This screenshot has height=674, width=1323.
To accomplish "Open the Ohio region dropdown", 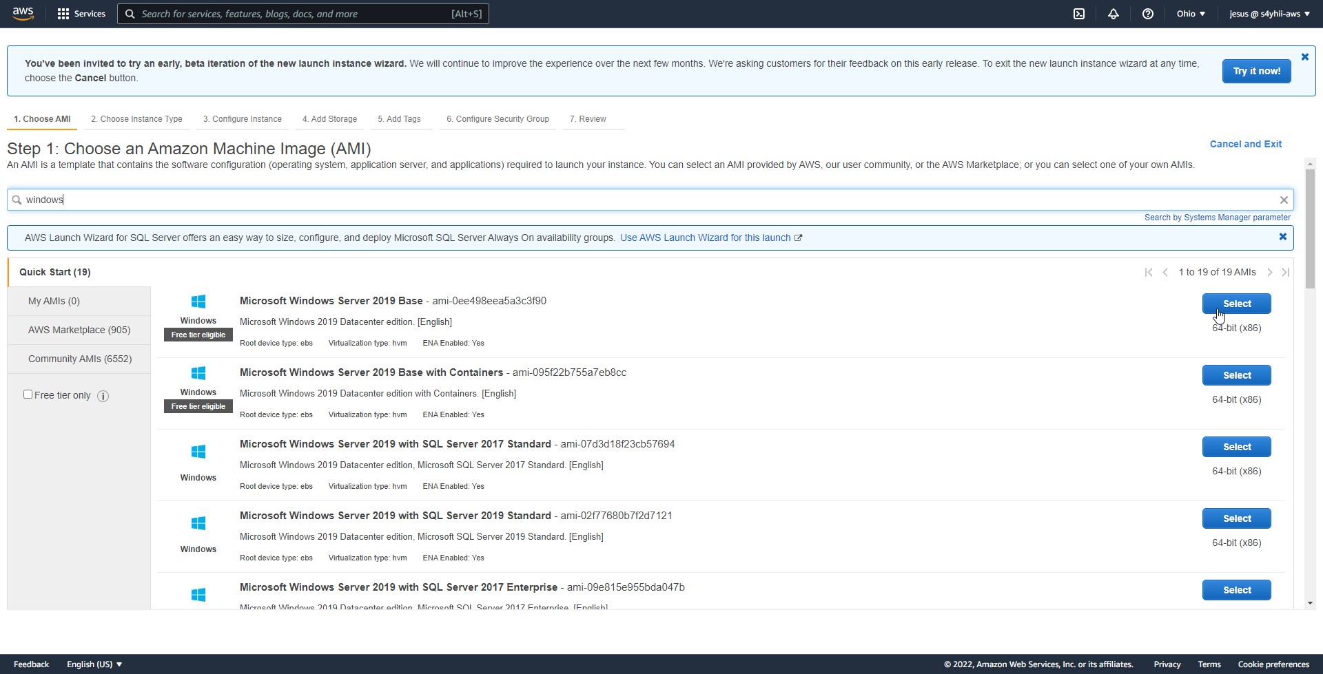I will pos(1191,14).
